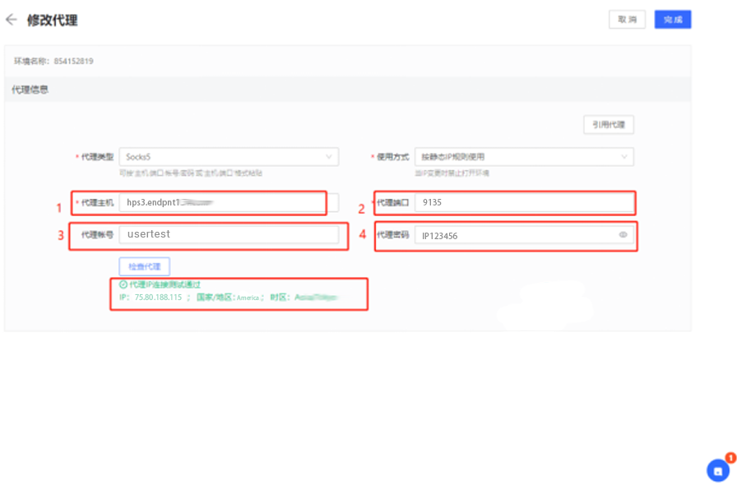Focus the 代理主机 input field
737x503 pixels.
click(222, 202)
